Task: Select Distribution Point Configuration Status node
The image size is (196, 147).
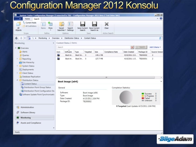Action: (37, 91)
